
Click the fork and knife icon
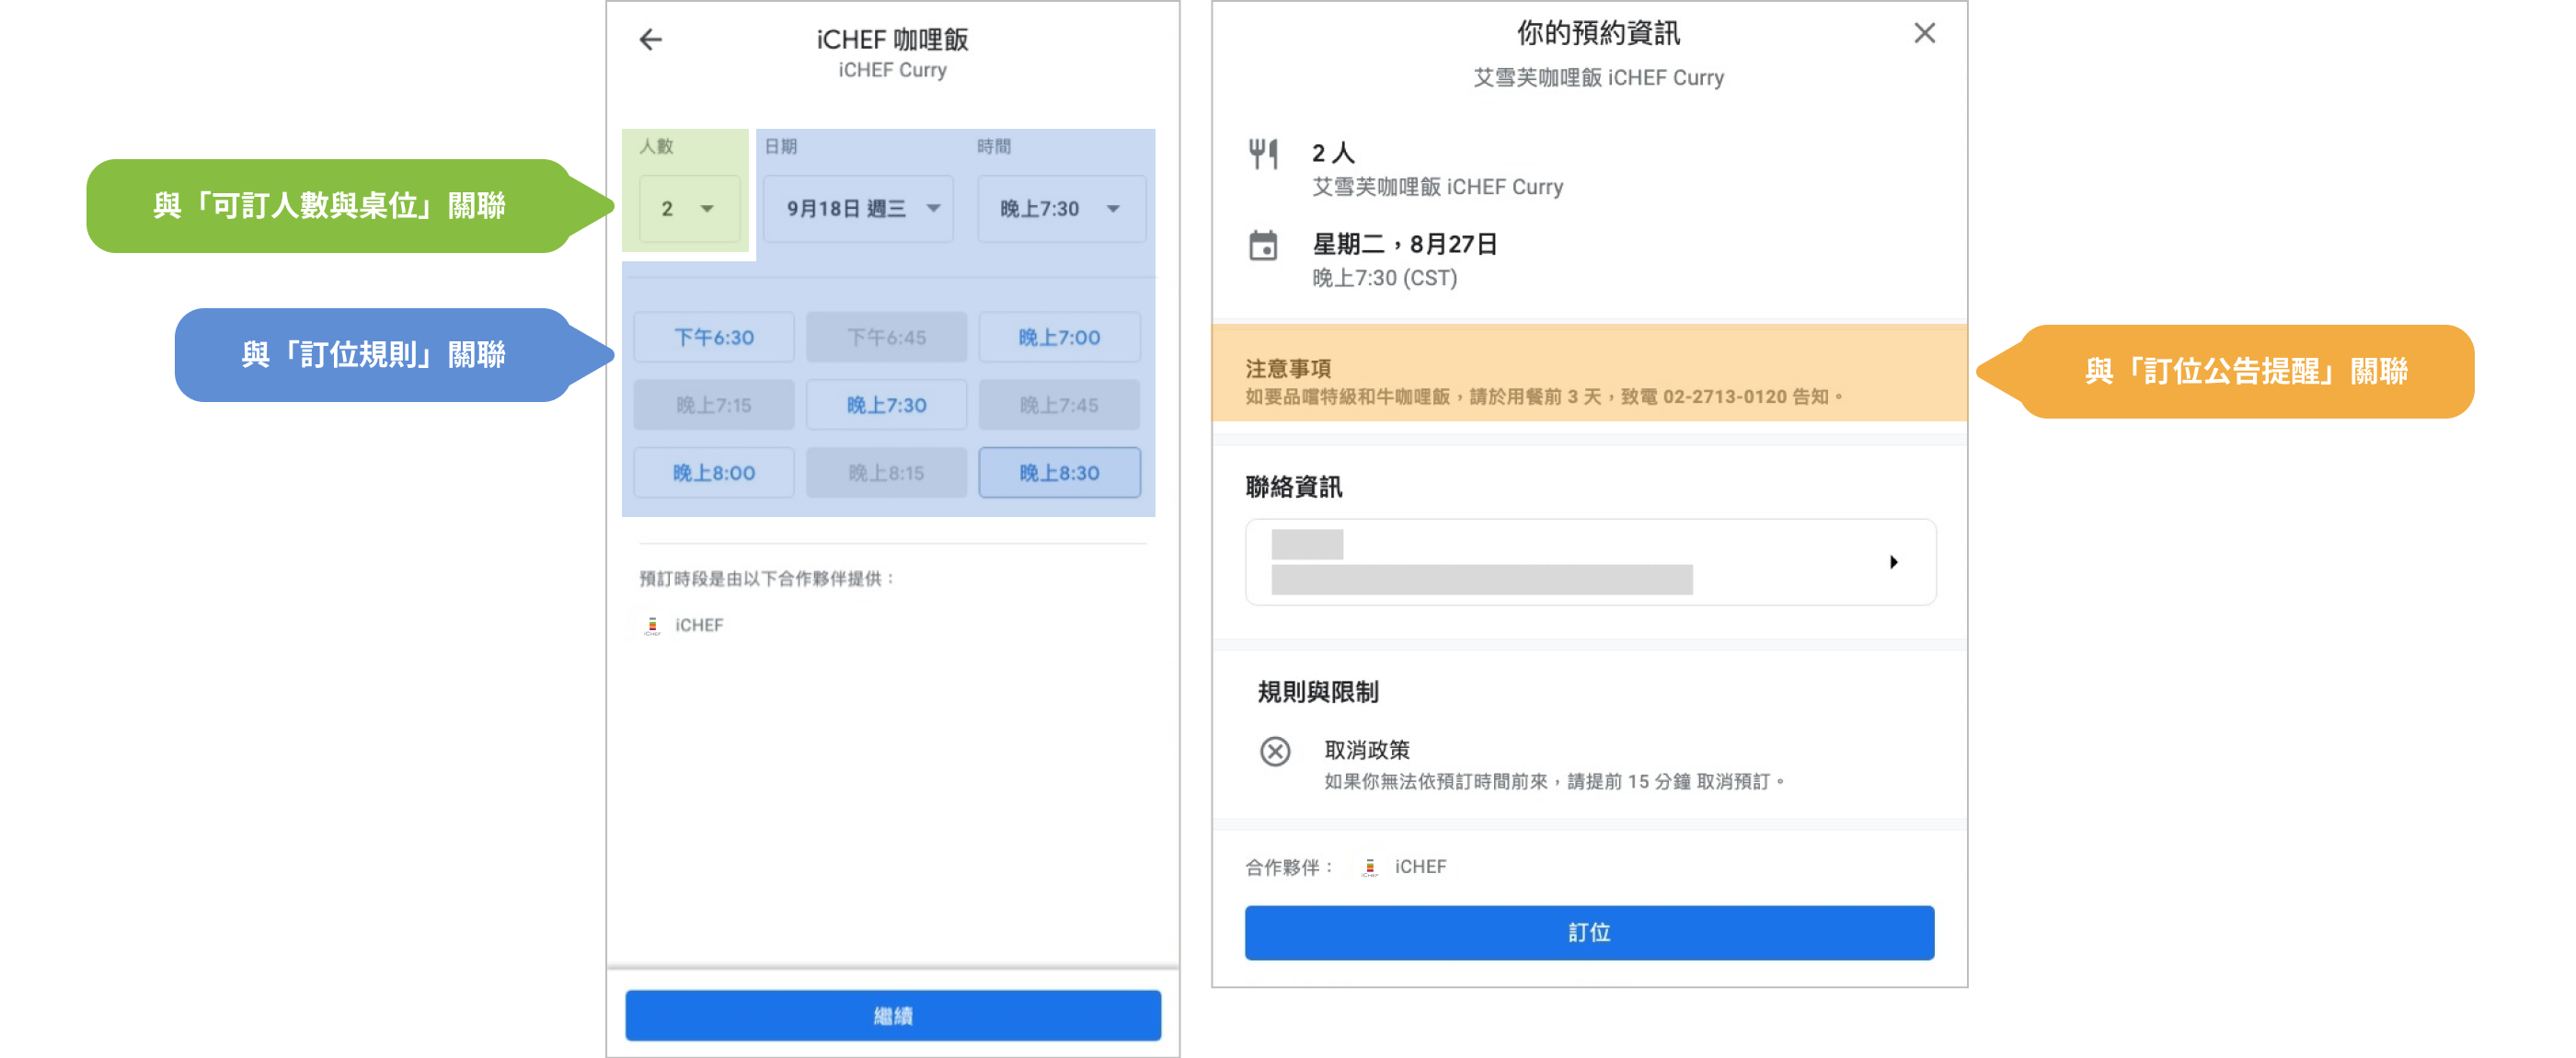click(x=1263, y=154)
